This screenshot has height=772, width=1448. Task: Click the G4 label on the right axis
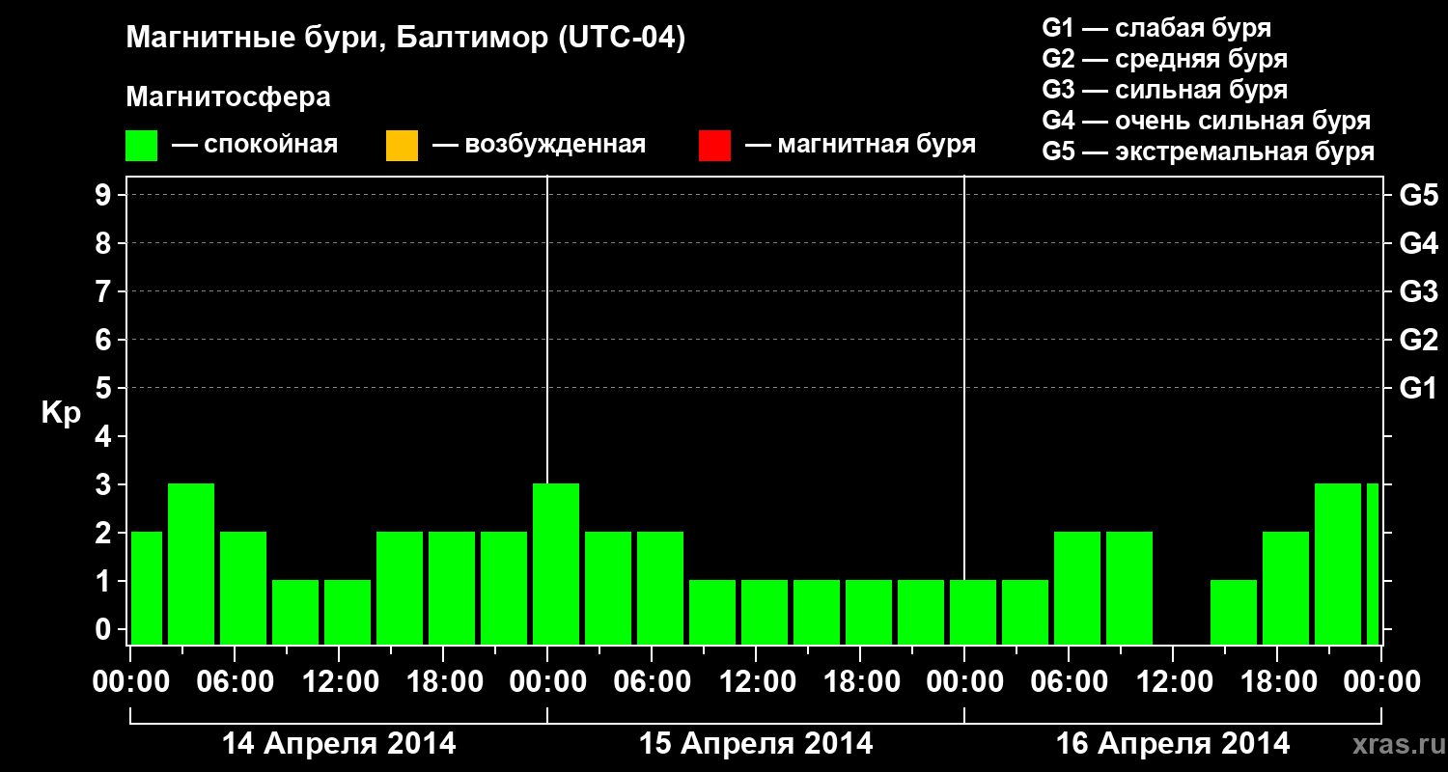(x=1418, y=244)
